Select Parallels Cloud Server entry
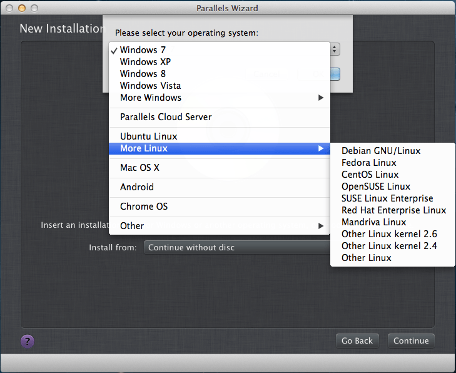 [220, 117]
